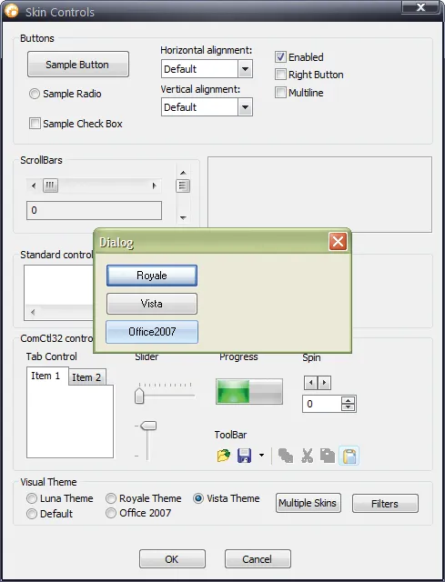The width and height of the screenshot is (445, 582).
Task: Click the blue floppy save icon
Action: tap(244, 456)
